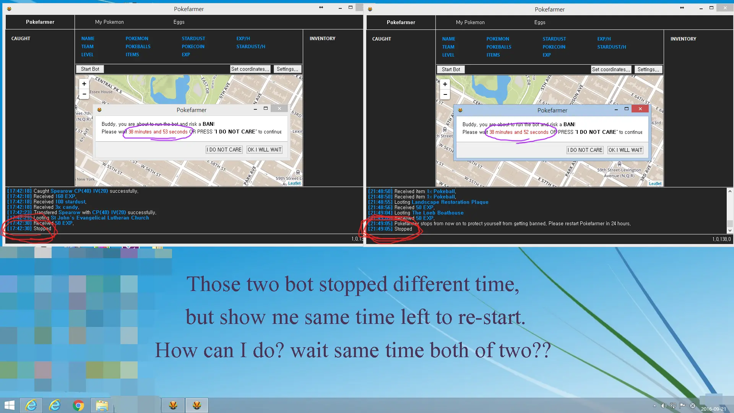Image resolution: width=734 pixels, height=413 pixels.
Task: Show hidden system tray icons
Action: point(654,406)
